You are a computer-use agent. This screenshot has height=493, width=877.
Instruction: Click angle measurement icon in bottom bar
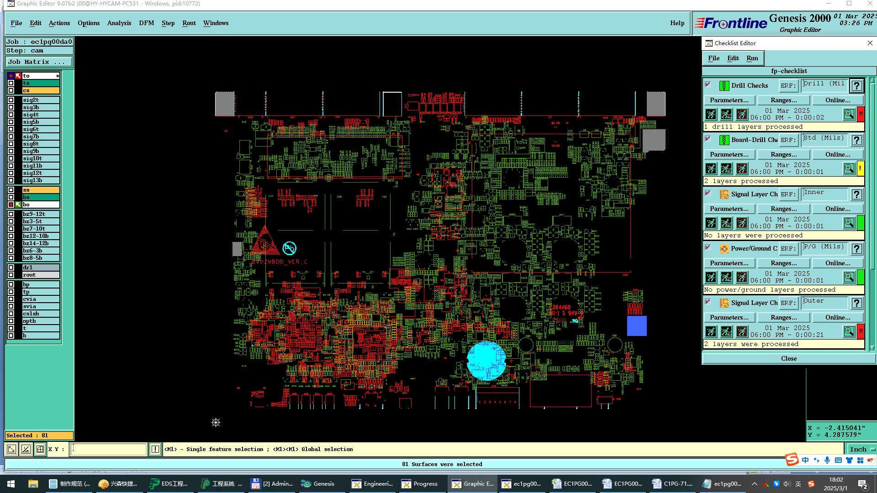[26, 449]
